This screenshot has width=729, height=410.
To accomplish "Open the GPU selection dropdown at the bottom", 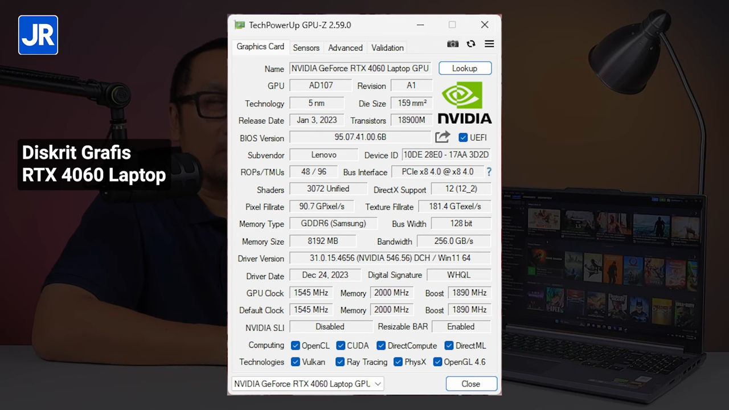I will 377,384.
